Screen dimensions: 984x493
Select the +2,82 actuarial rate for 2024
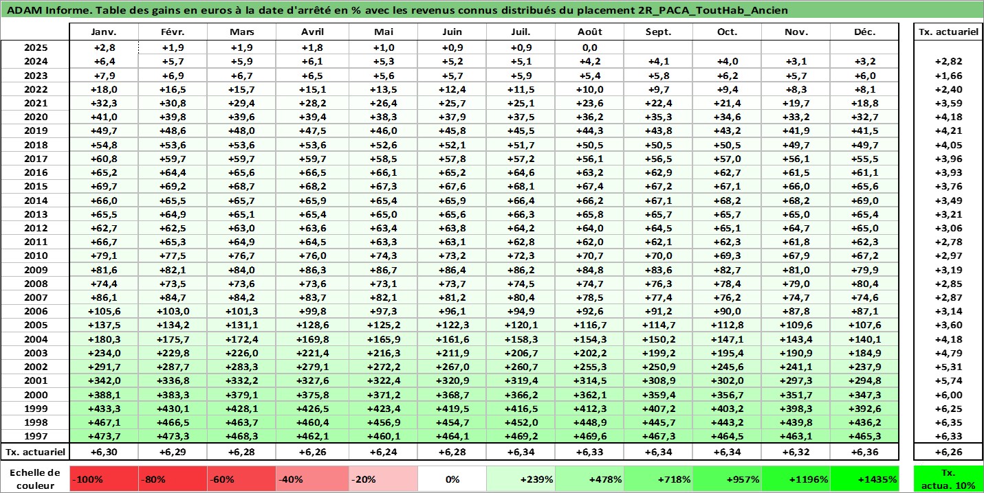click(x=948, y=62)
